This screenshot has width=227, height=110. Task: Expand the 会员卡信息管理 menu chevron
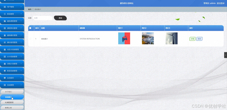[21, 49]
